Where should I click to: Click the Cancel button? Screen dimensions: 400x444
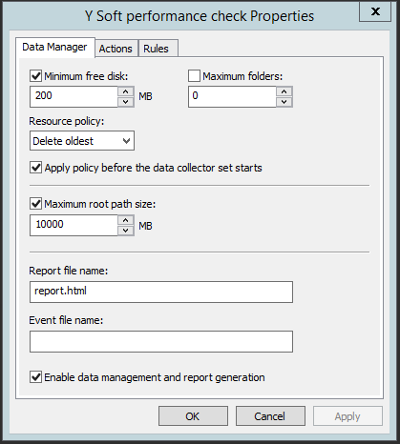tap(270, 416)
